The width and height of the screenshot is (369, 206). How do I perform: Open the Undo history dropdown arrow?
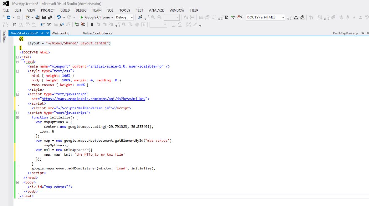64,18
